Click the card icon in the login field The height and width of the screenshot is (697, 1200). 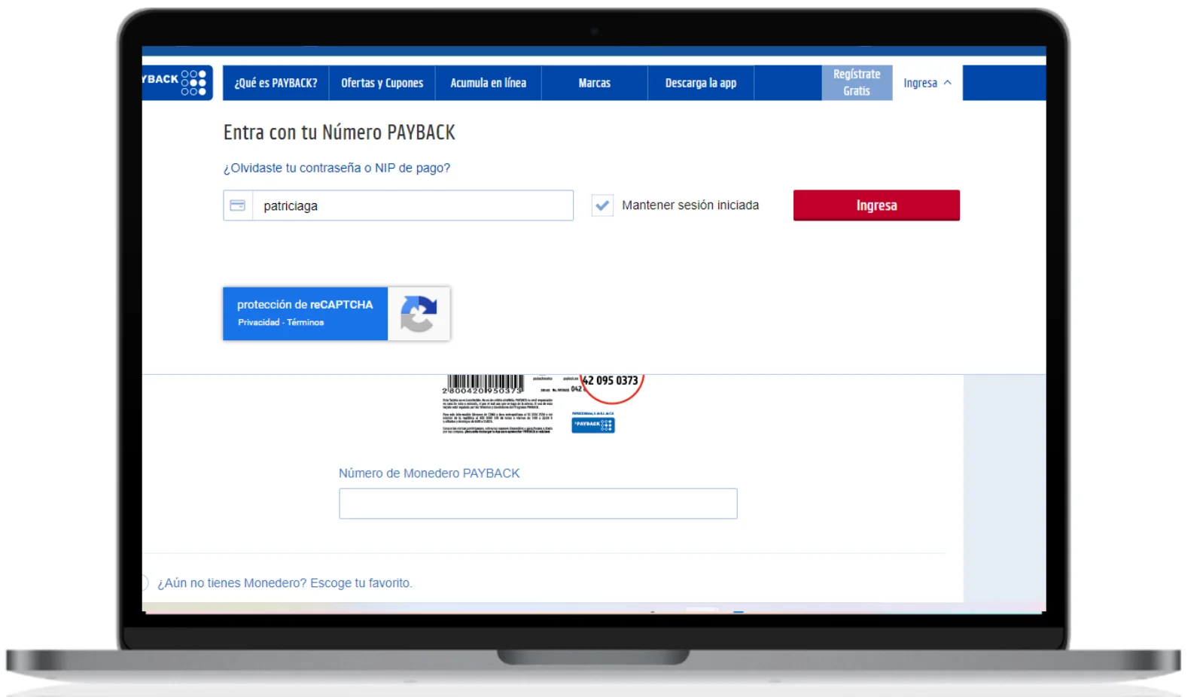(238, 205)
